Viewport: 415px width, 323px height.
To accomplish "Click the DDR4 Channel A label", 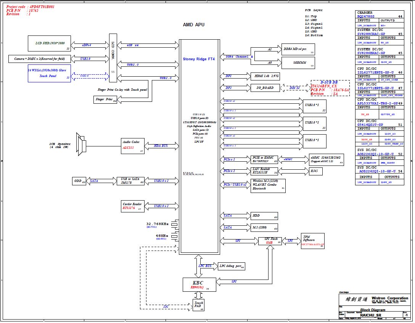I will (239, 56).
